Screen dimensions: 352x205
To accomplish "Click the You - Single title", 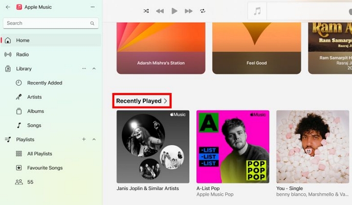I will [290, 189].
